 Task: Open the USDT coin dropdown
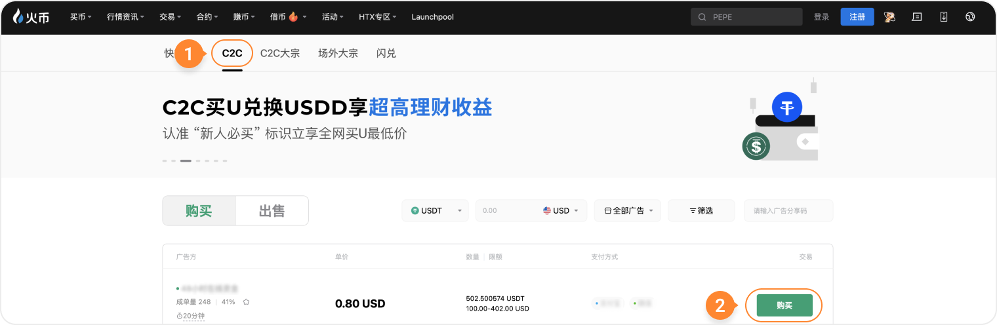(435, 211)
